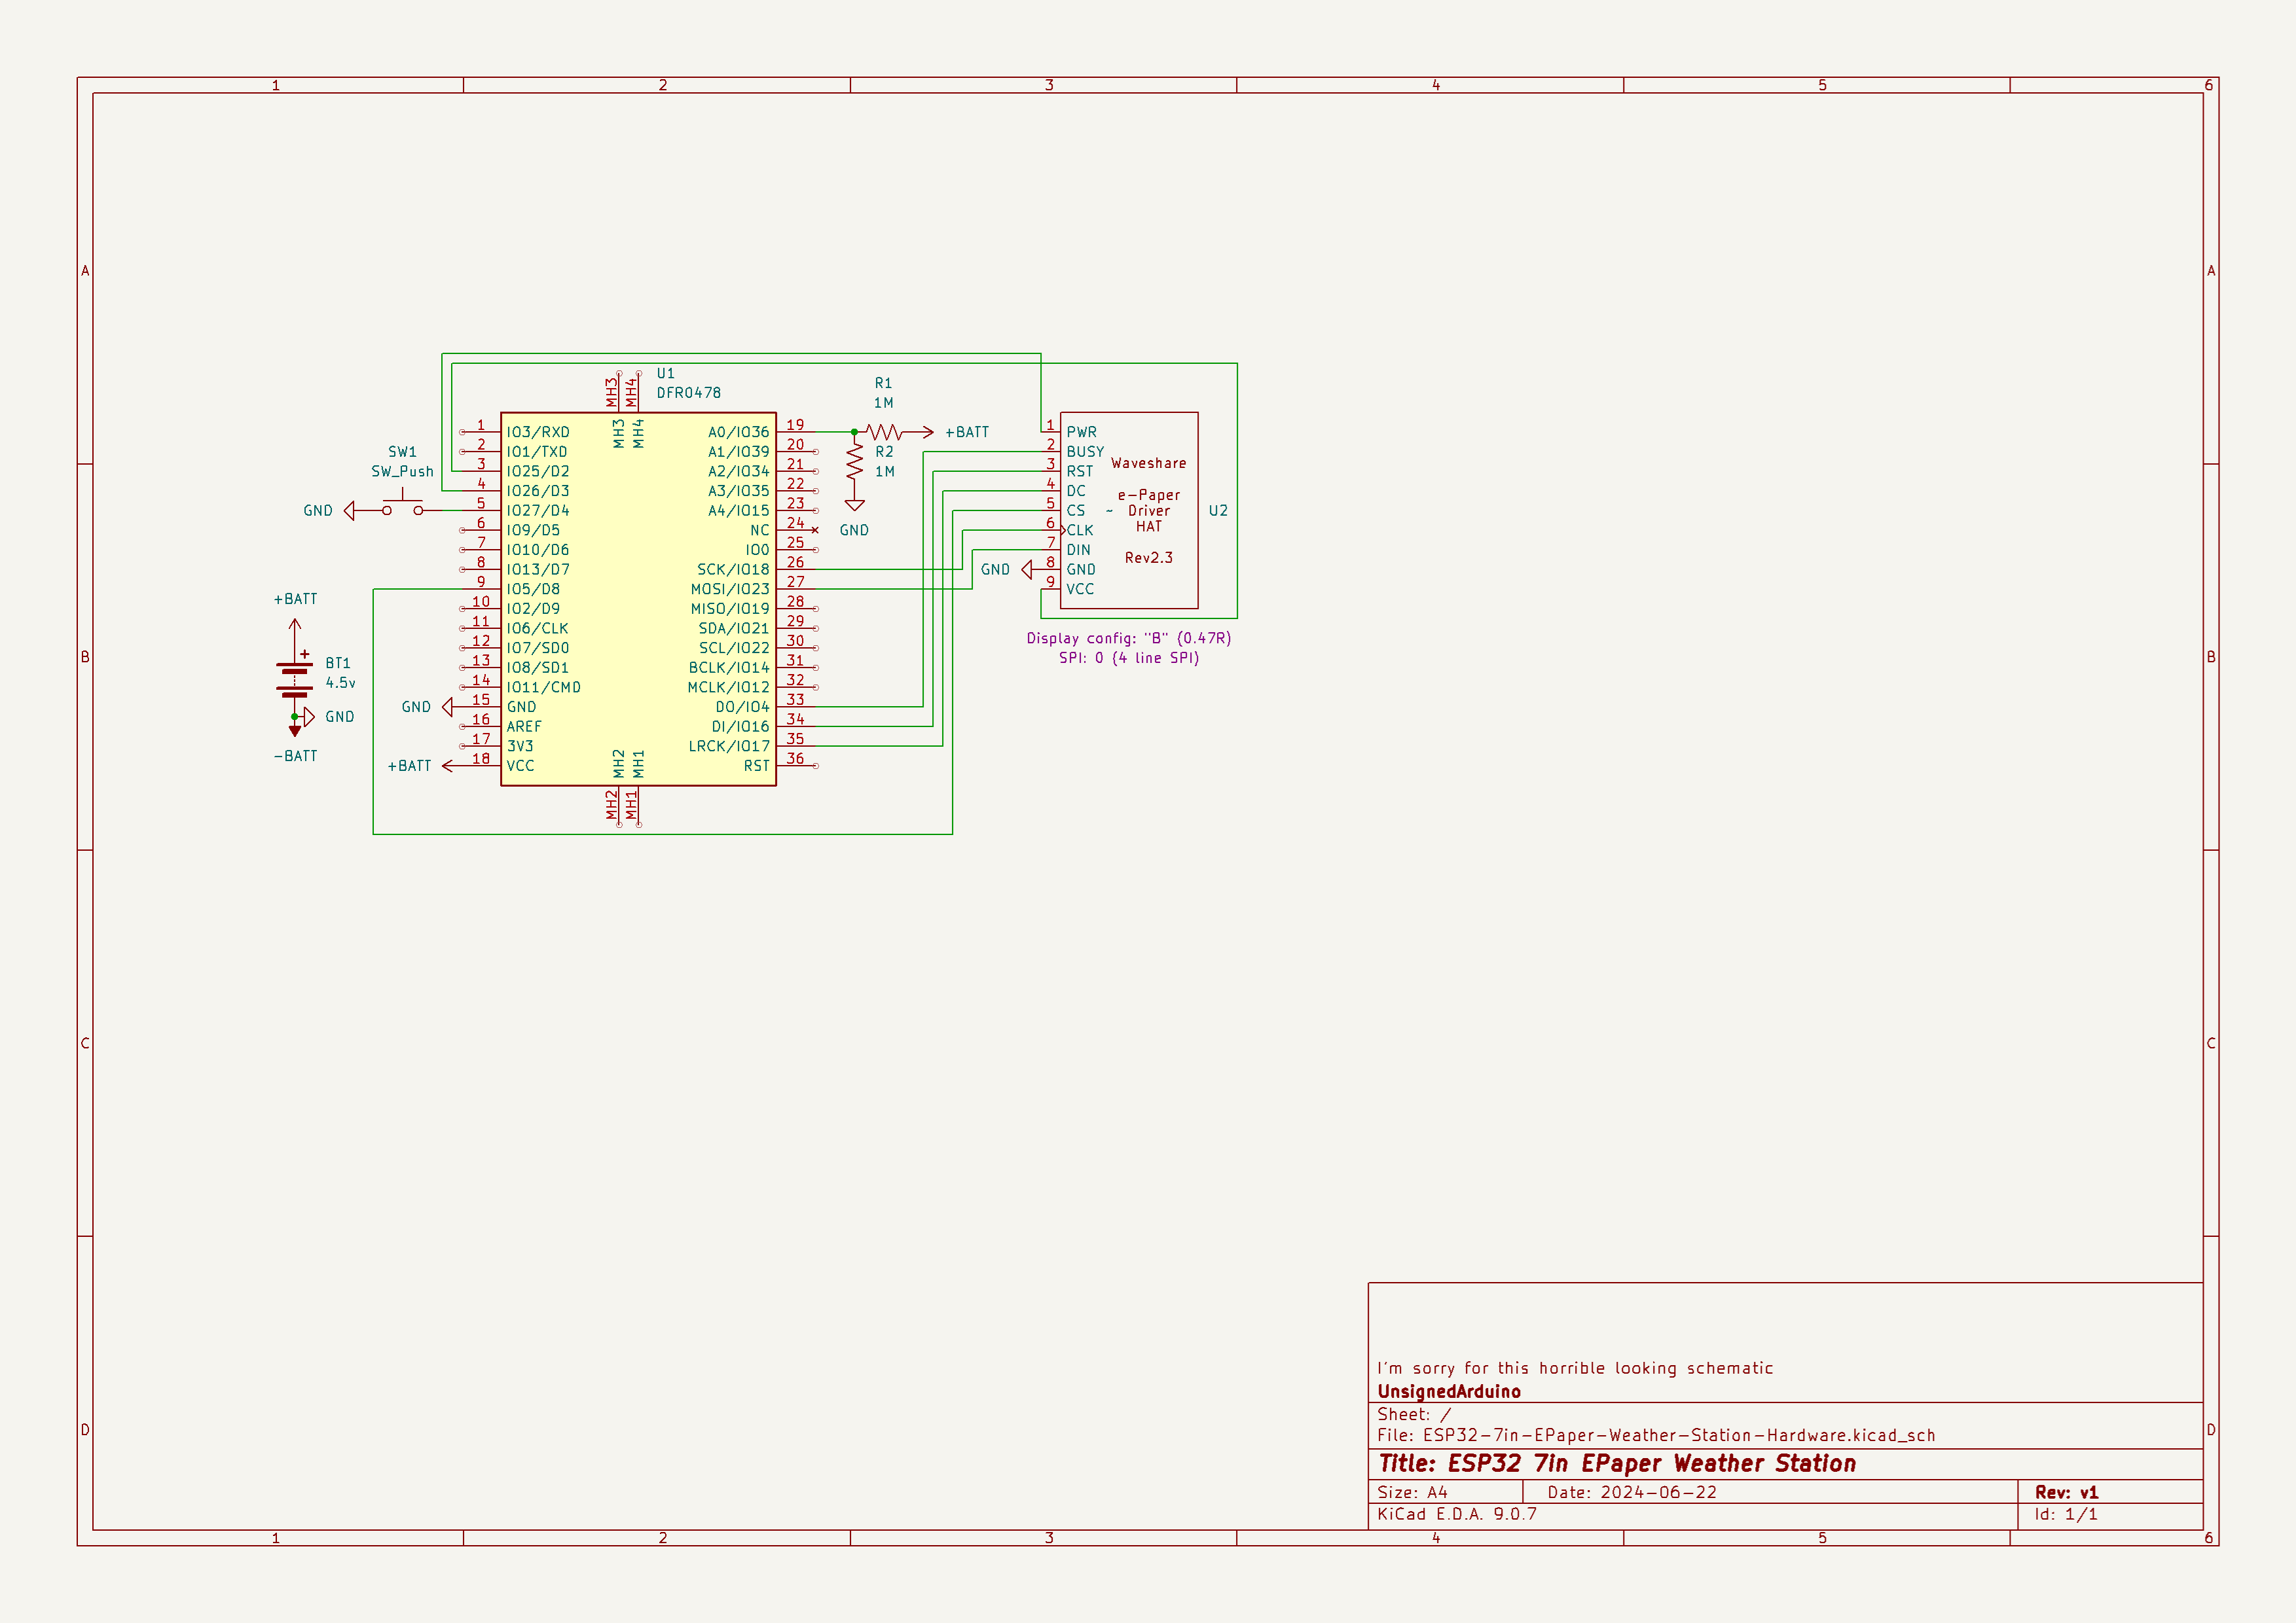The height and width of the screenshot is (1623, 2296).
Task: Click the +BATT arrow above the battery
Action: [x=295, y=626]
